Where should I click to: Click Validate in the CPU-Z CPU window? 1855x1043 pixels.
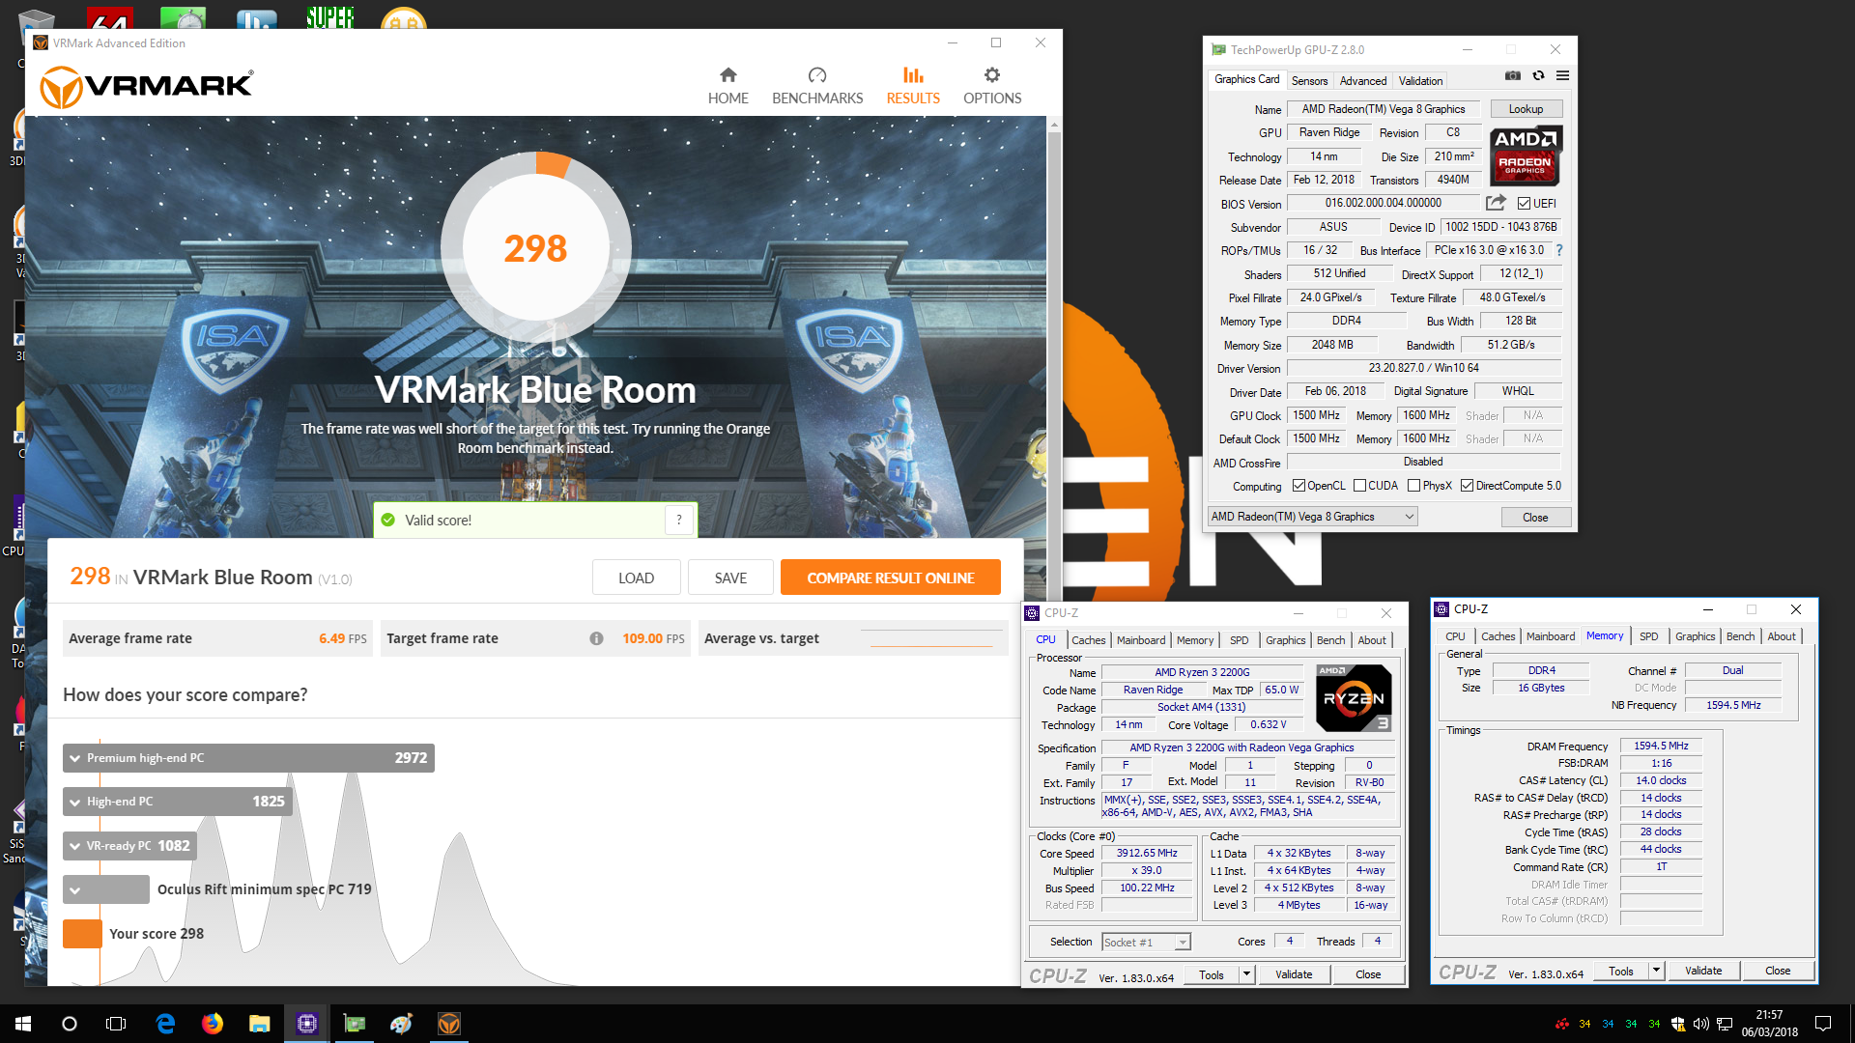click(x=1294, y=974)
